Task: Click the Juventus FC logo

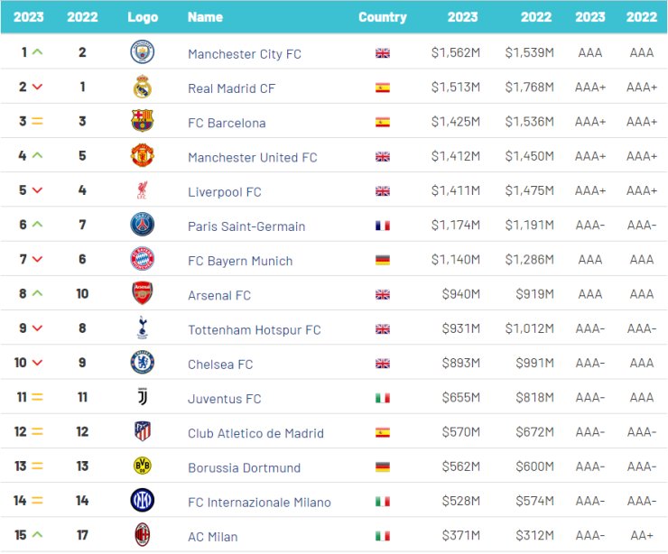Action: point(143,397)
